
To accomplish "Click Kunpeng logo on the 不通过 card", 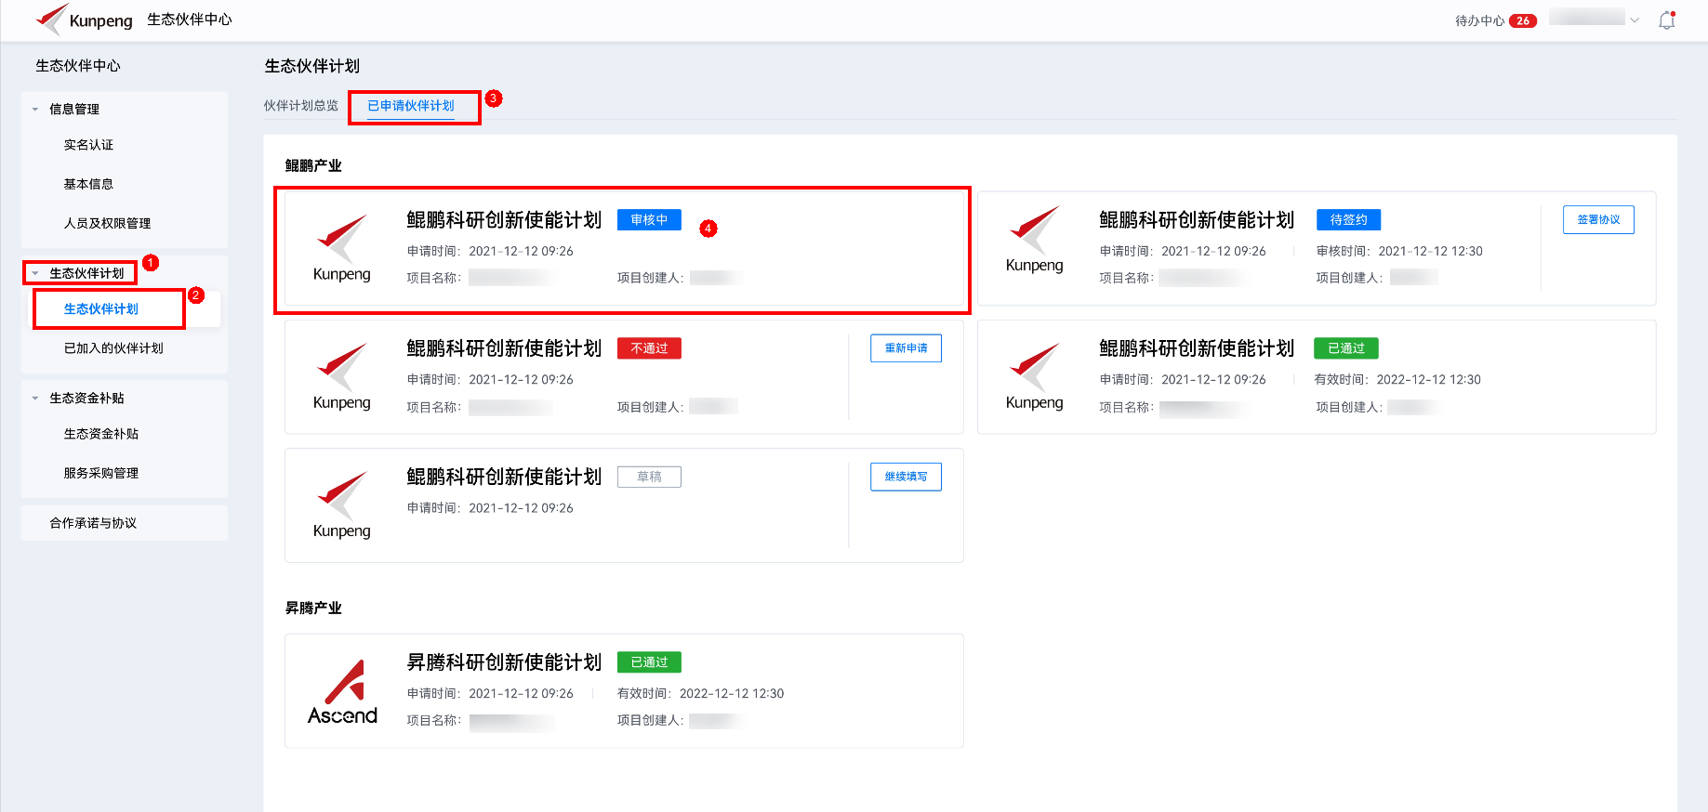I will (341, 376).
